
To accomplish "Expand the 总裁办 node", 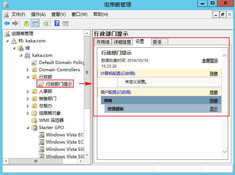I will click(28, 106).
